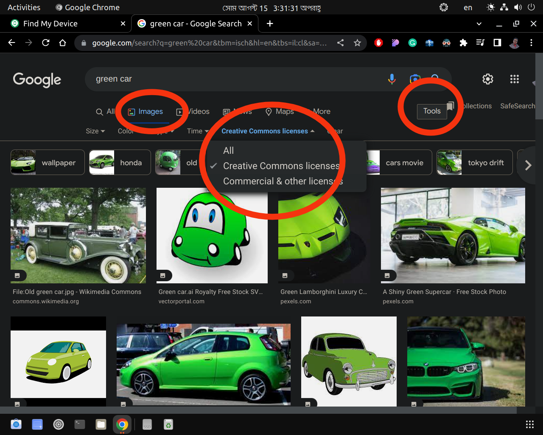Collapse the Creative Commons licenses dropdown

coord(268,131)
